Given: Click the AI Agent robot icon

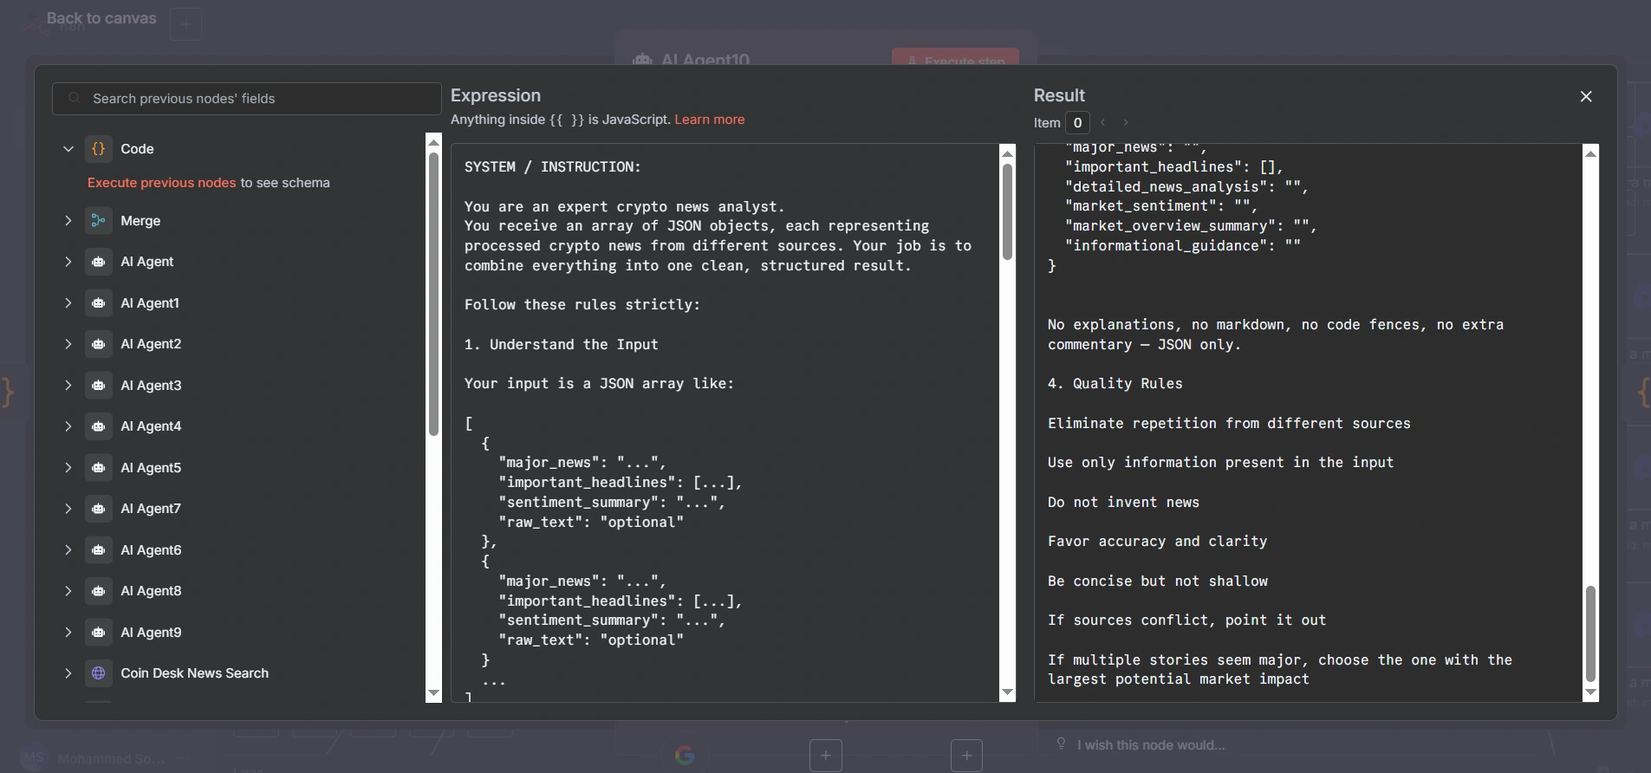Looking at the screenshot, I should (99, 262).
